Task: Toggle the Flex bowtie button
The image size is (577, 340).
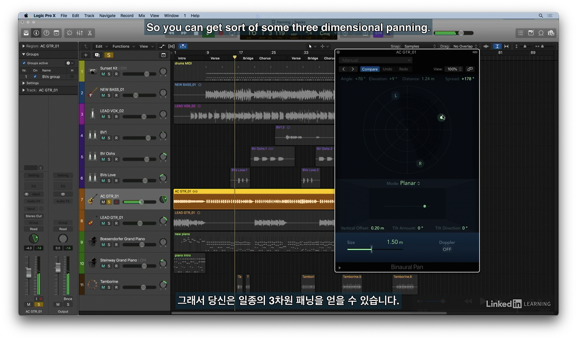Action: (x=171, y=46)
